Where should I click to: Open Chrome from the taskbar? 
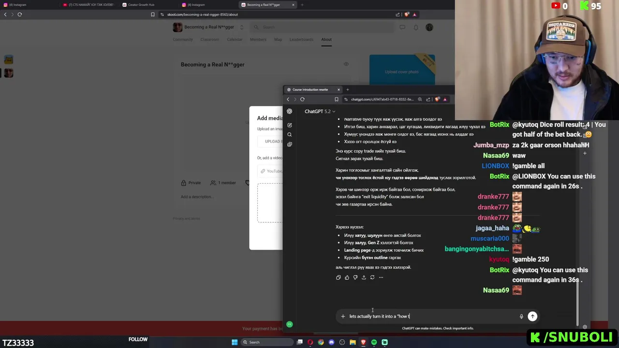tap(321, 342)
